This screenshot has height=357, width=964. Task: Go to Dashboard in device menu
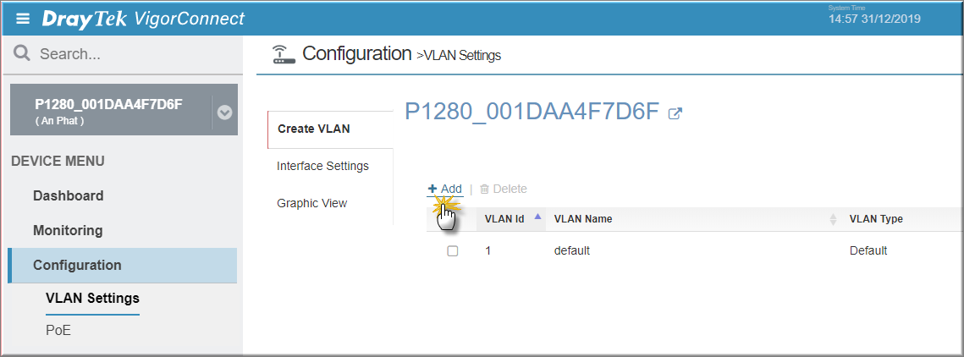pyautogui.click(x=69, y=196)
